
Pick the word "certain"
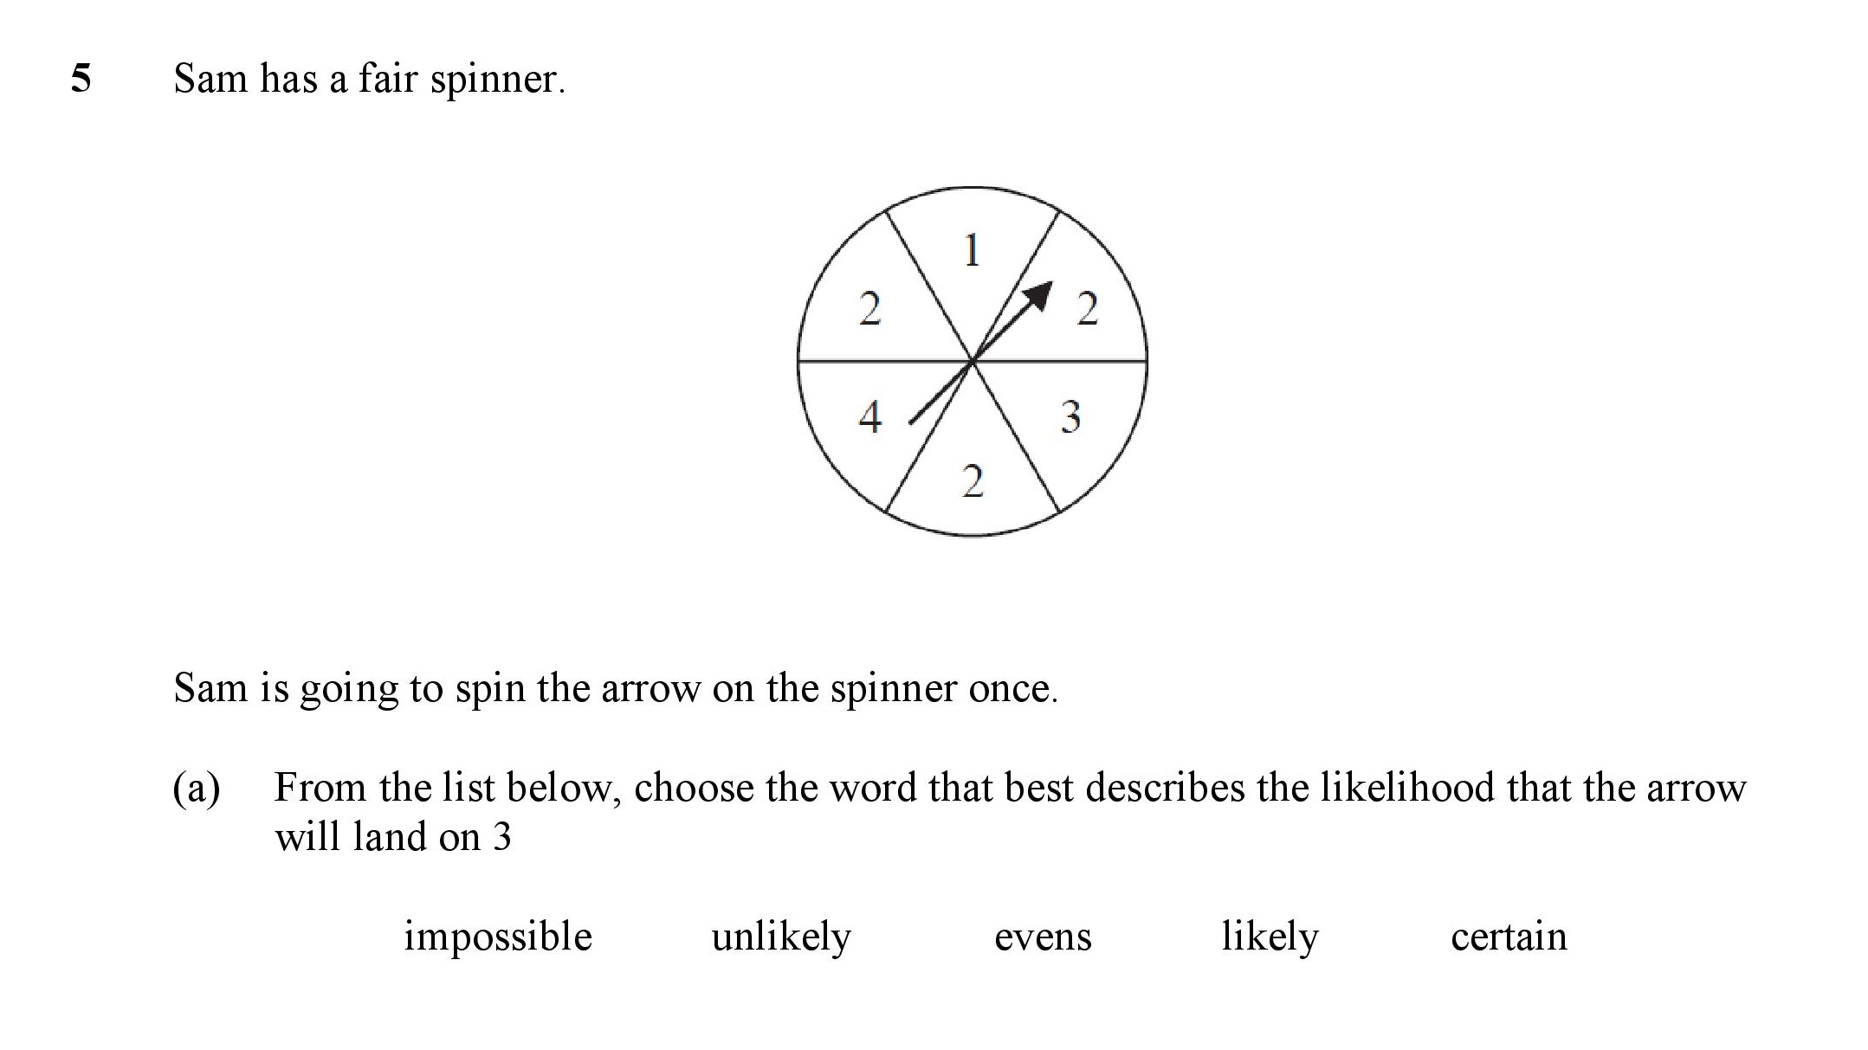point(1509,937)
